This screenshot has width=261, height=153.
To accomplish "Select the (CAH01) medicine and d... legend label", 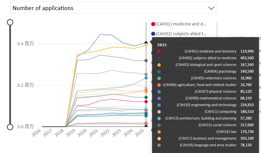I will pyautogui.click(x=181, y=24).
